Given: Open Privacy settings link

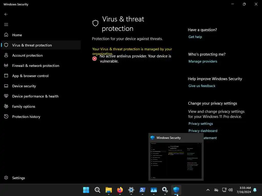Looking at the screenshot, I should click(201, 124).
